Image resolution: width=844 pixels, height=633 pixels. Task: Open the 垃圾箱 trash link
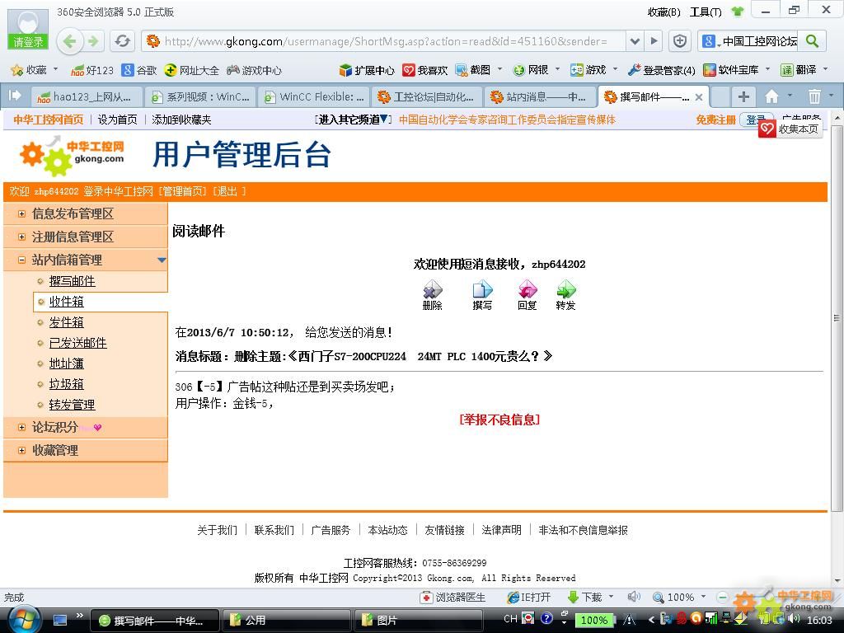(67, 384)
